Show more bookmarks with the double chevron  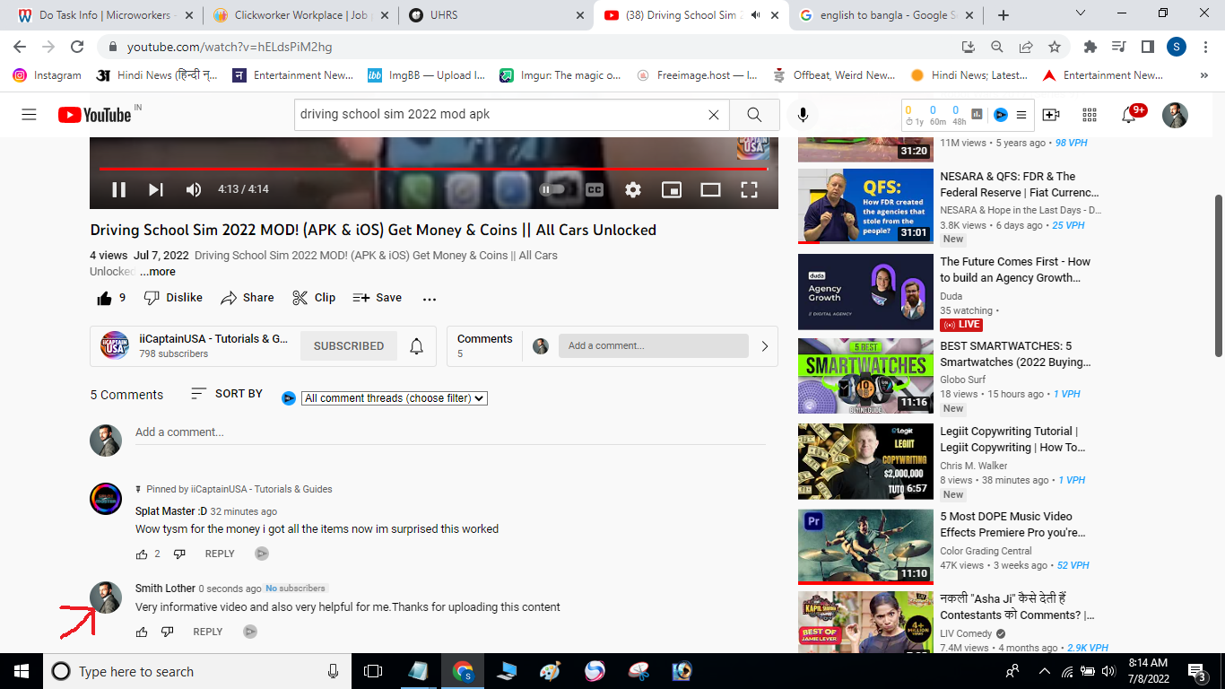pos(1204,75)
